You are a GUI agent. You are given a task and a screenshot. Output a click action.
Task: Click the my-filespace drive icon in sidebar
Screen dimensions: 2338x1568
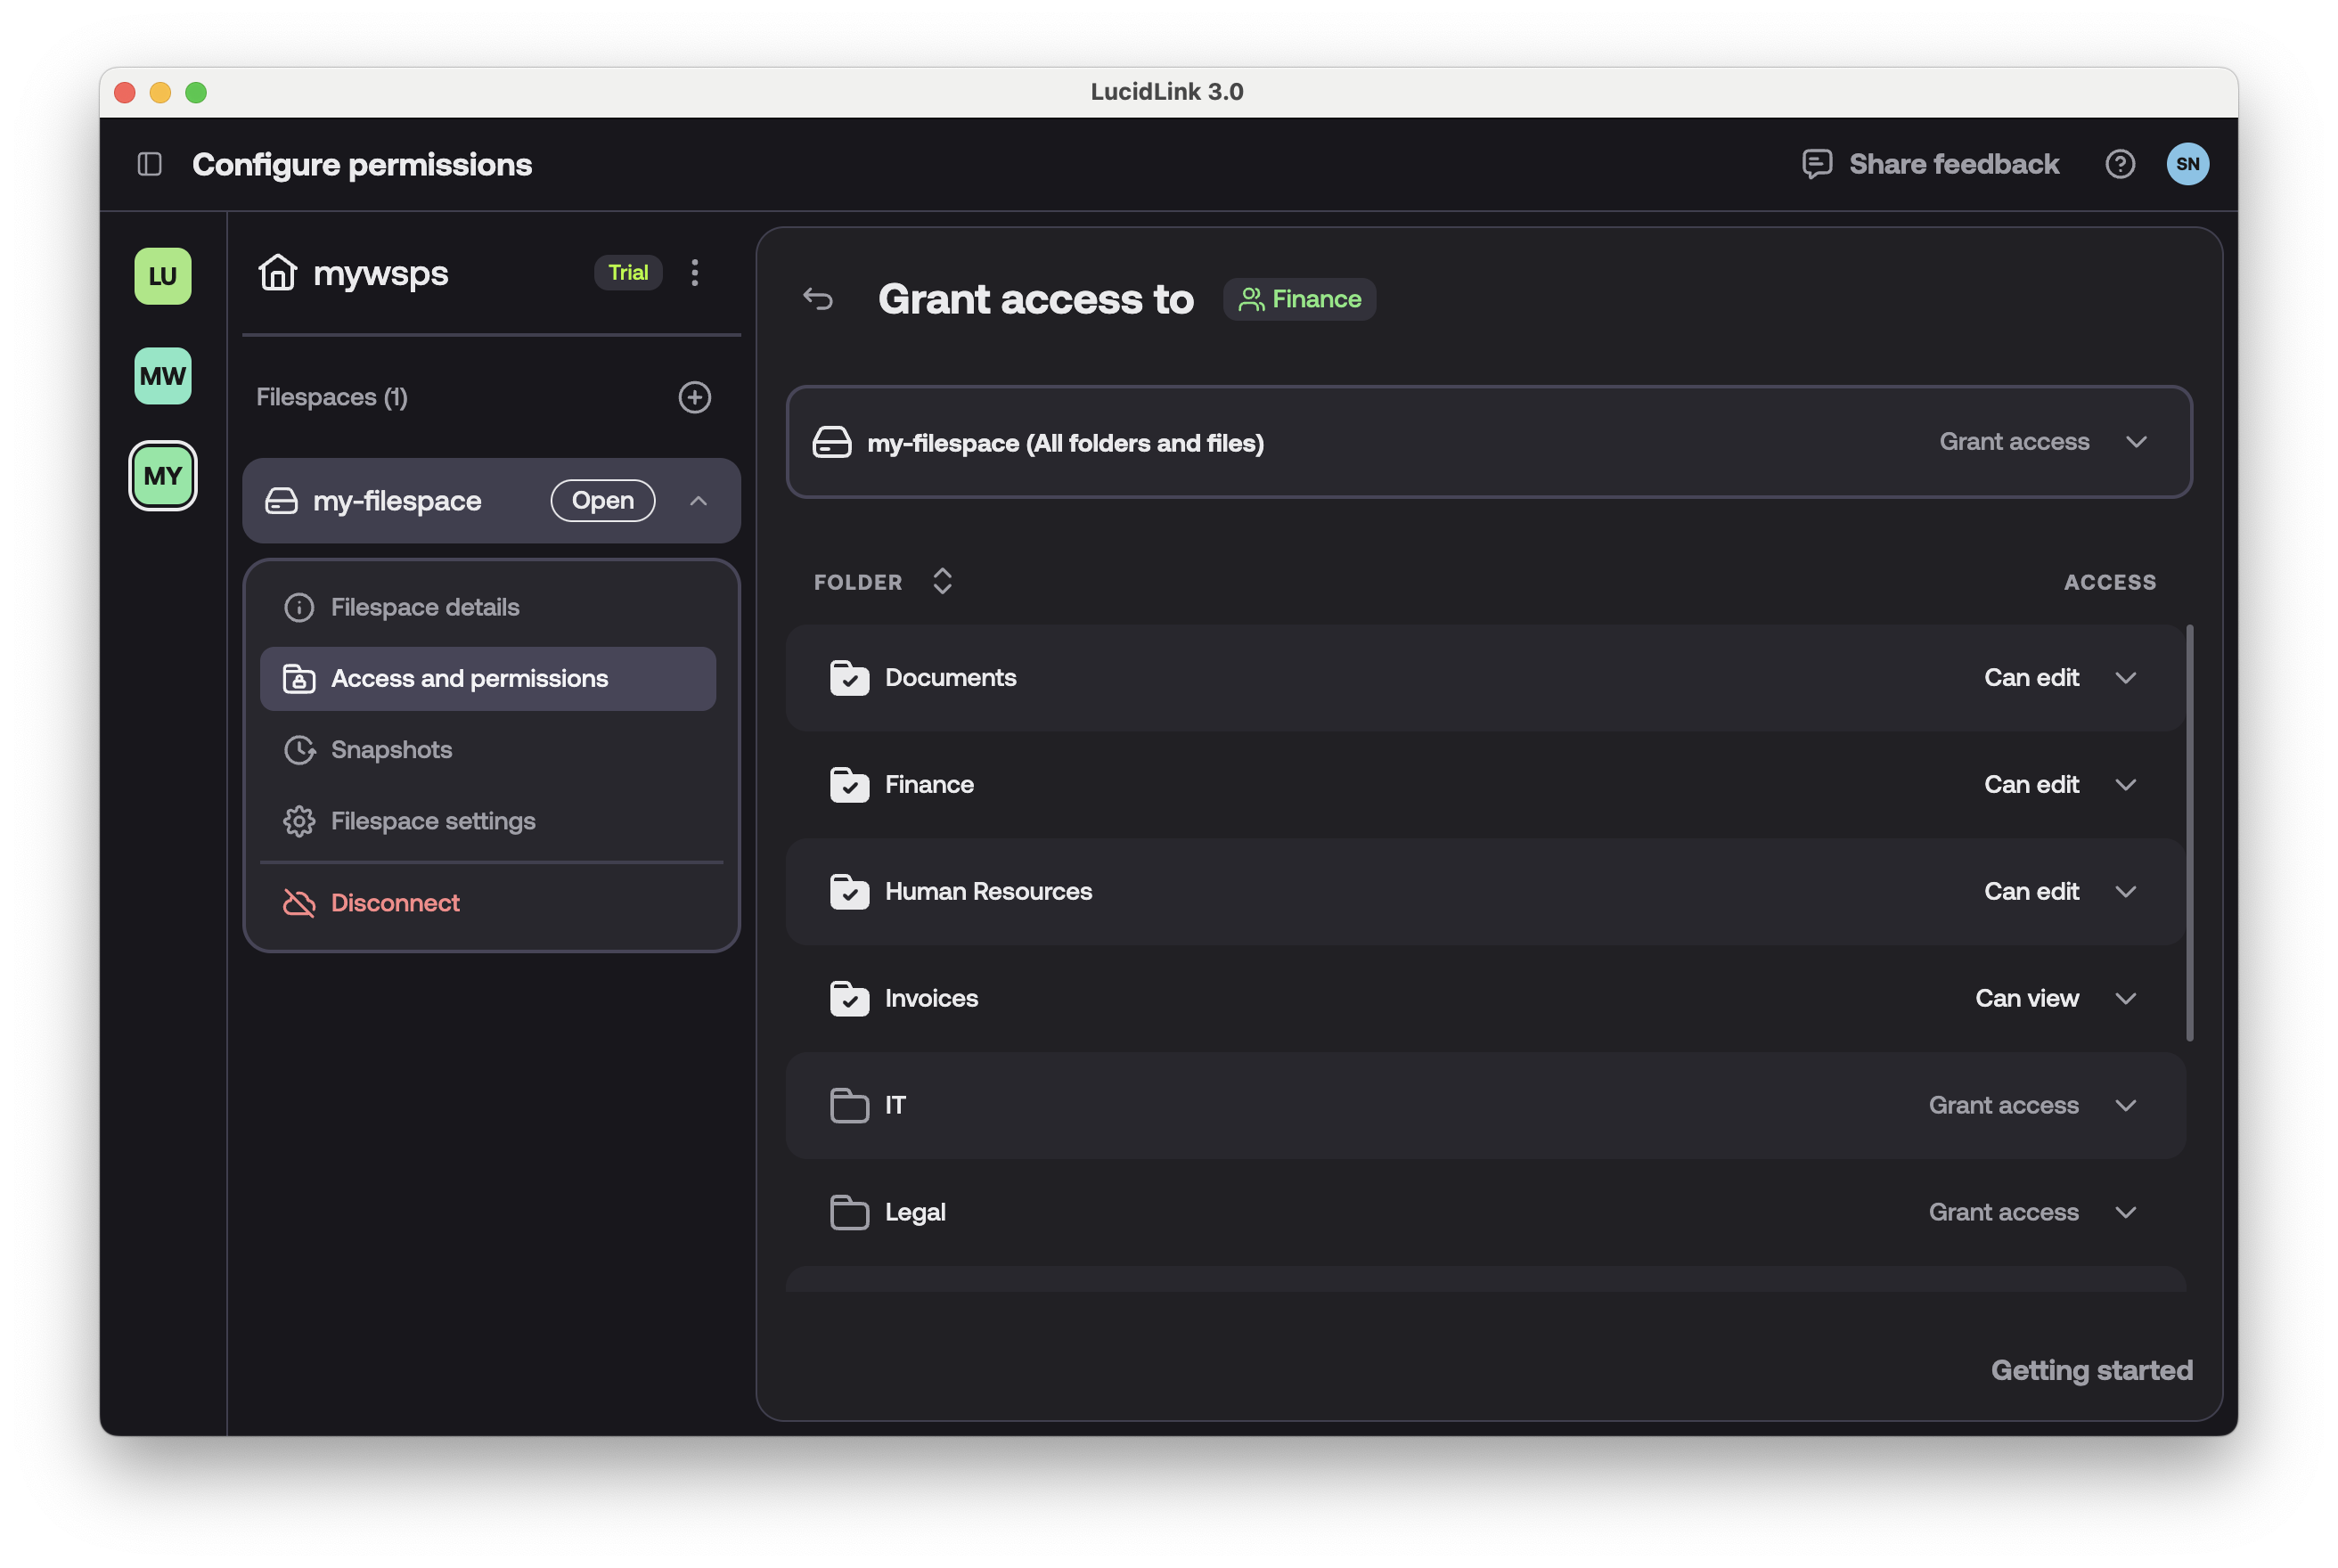[x=281, y=501]
